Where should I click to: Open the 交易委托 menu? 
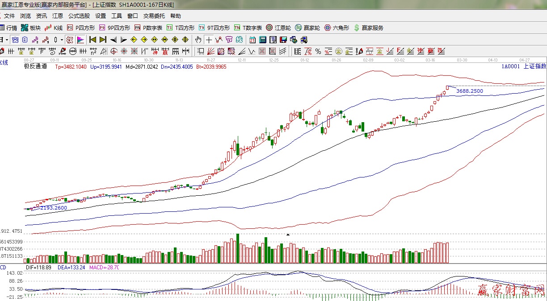pyautogui.click(x=154, y=16)
